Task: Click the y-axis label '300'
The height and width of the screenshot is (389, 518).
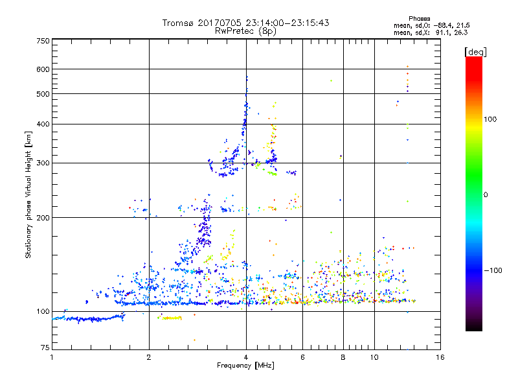Action: 43,163
